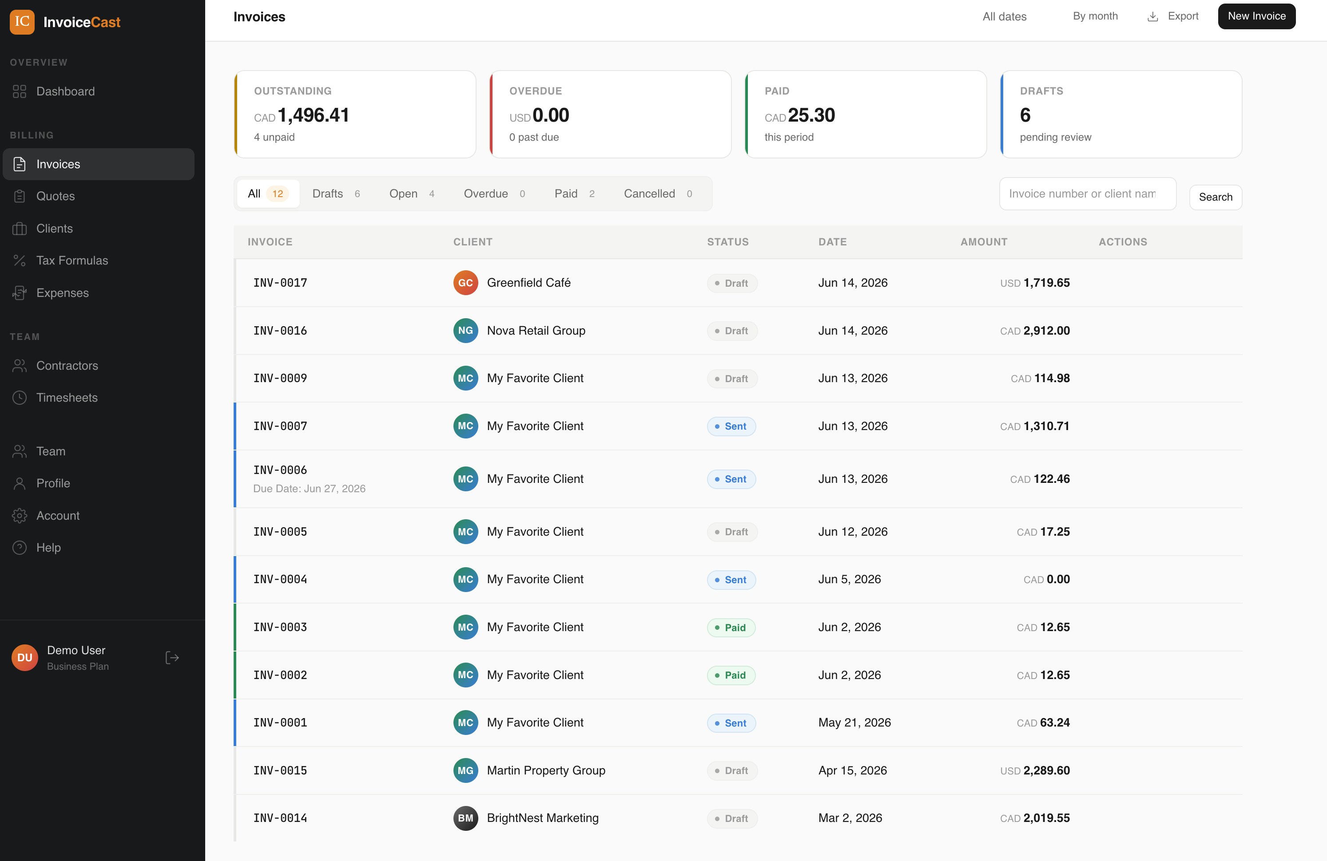Open Contractors from the sidebar
1327x861 pixels.
click(x=99, y=366)
